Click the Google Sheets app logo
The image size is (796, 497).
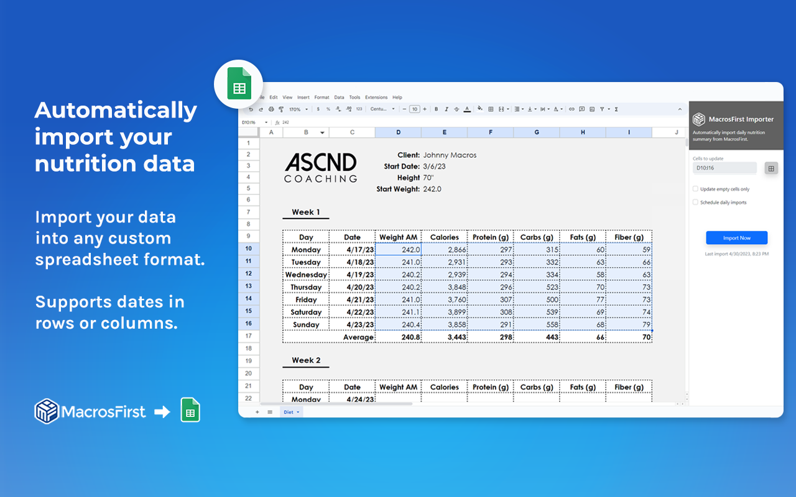239,84
